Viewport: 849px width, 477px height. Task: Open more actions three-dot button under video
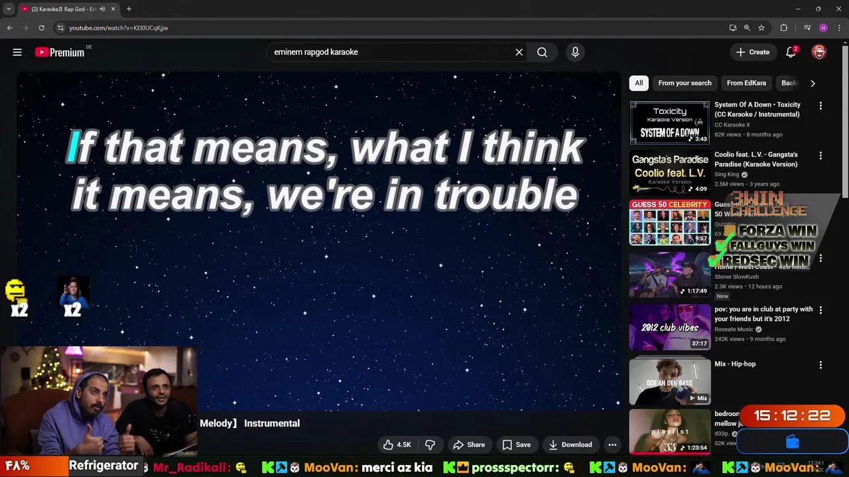pyautogui.click(x=613, y=445)
